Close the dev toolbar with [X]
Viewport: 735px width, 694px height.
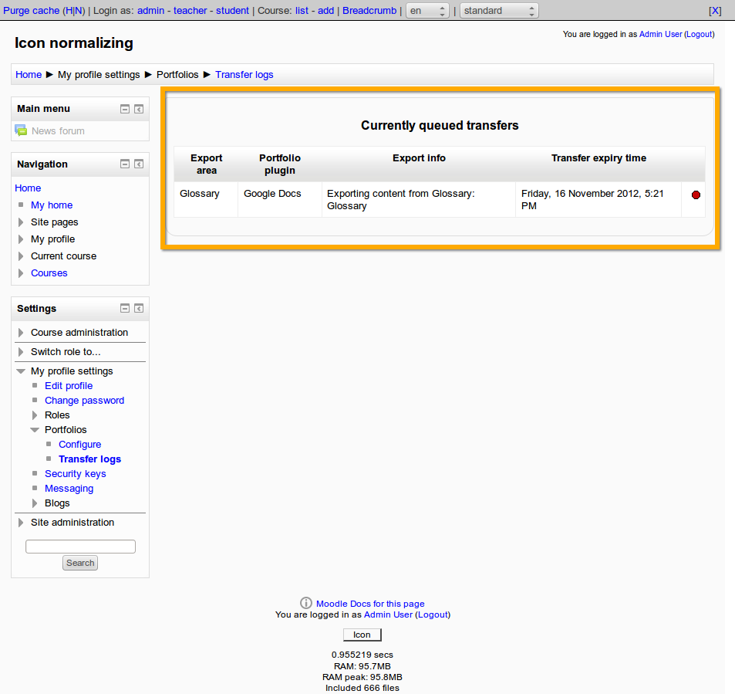[715, 11]
